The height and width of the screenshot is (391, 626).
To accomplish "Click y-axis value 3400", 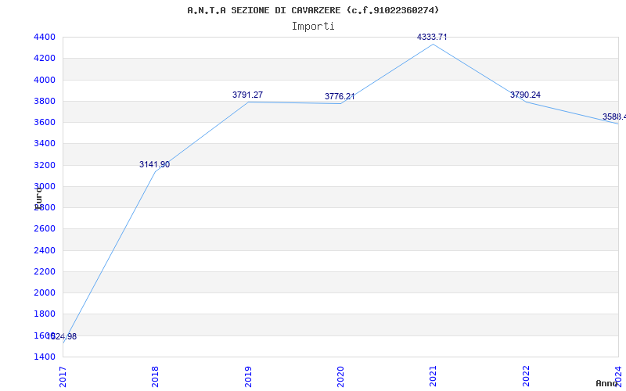I will pyautogui.click(x=45, y=143).
